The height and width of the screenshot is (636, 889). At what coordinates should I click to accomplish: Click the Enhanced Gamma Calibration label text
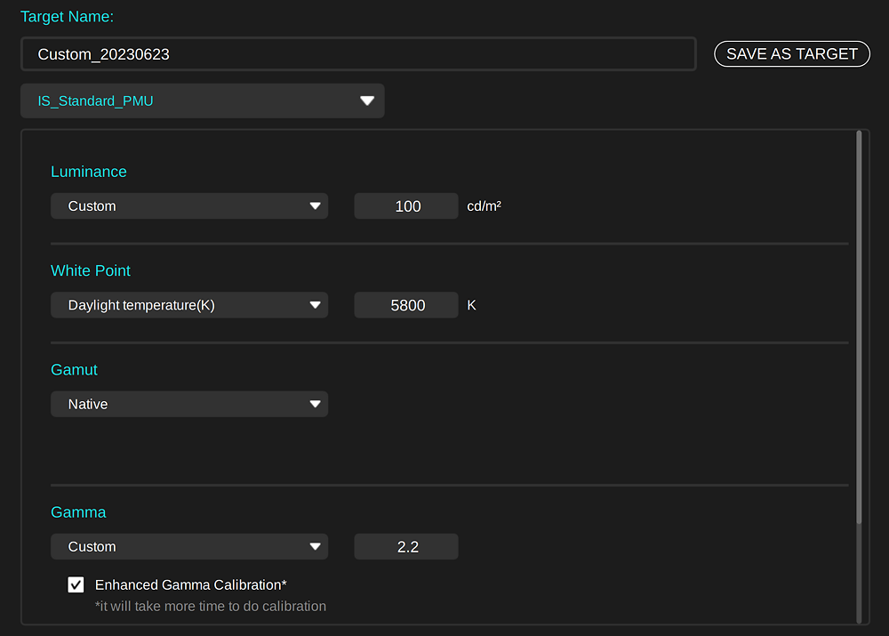[190, 584]
